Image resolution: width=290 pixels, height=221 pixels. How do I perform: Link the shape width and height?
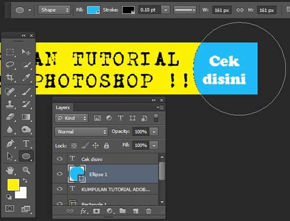[x=240, y=10]
